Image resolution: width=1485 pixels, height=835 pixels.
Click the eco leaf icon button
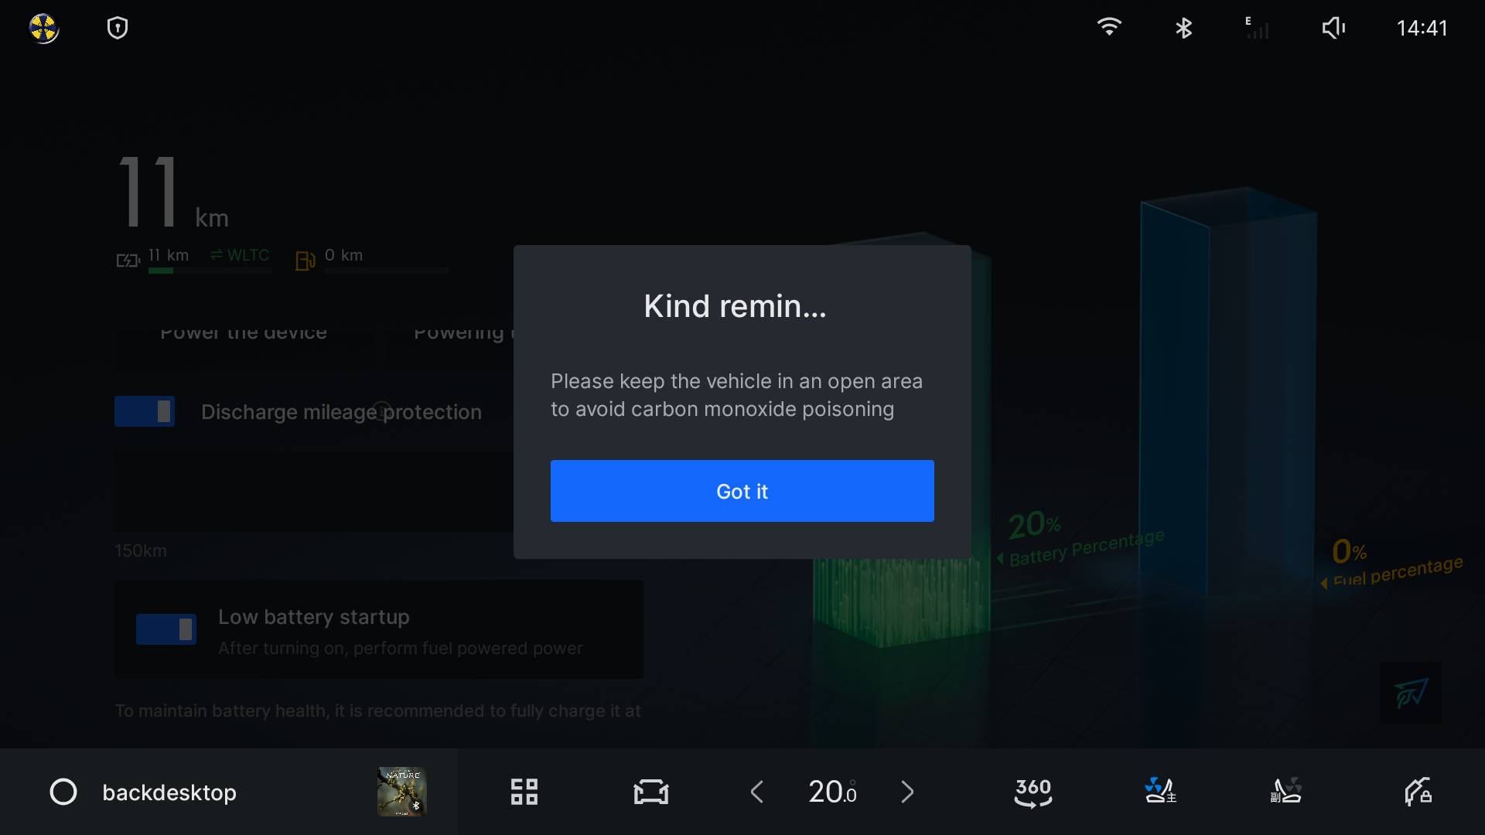[1410, 693]
